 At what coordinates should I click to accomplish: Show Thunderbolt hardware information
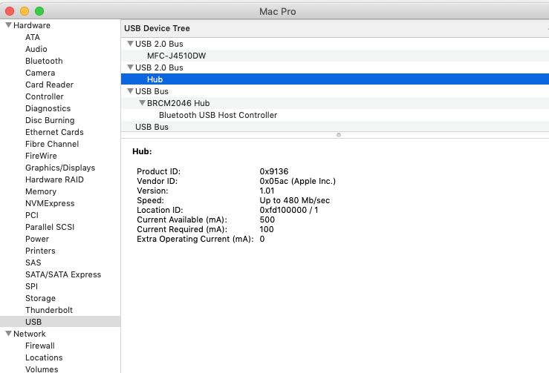pos(51,310)
